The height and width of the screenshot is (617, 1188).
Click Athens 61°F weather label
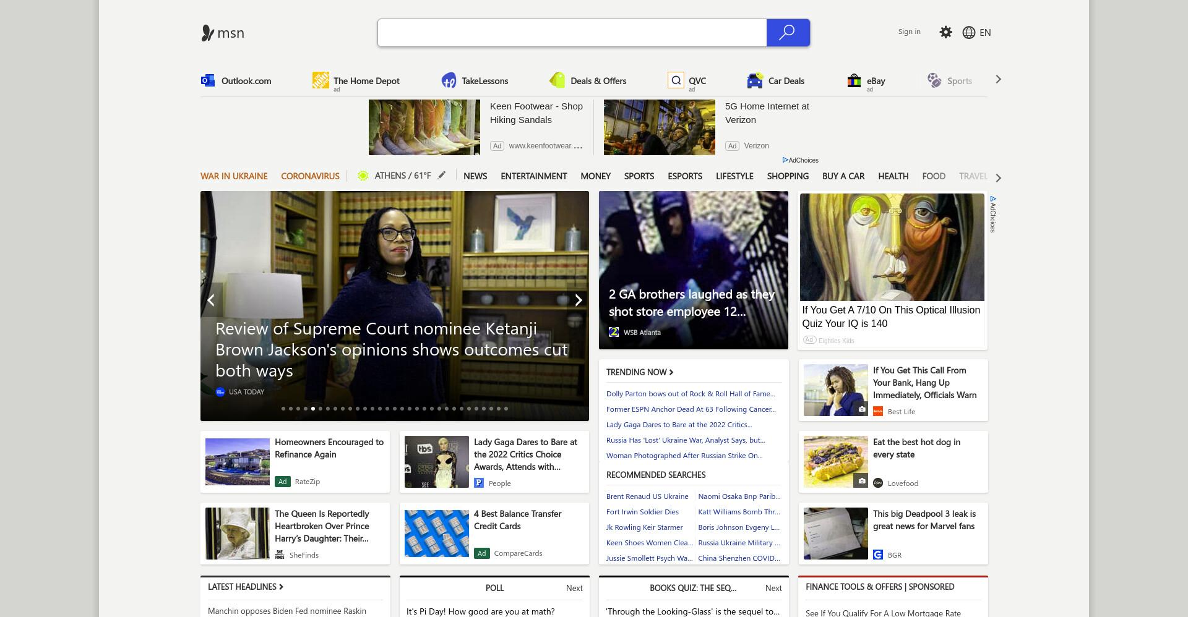click(x=403, y=176)
